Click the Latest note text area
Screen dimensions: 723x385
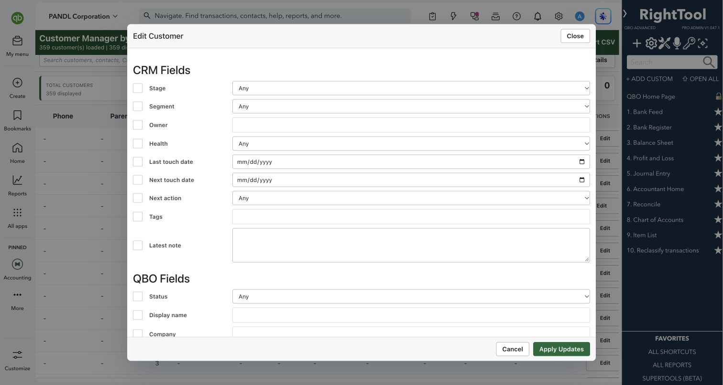pos(411,246)
